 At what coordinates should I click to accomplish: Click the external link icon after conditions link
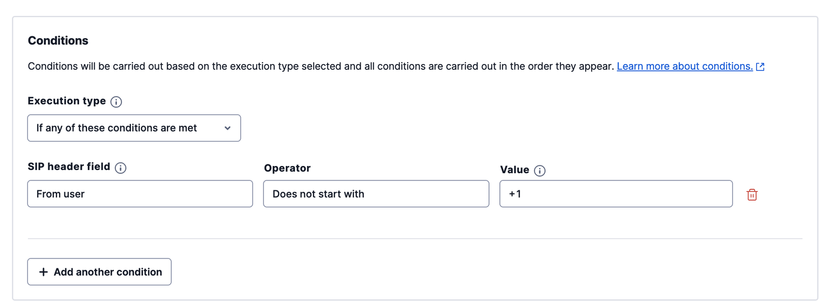point(760,66)
